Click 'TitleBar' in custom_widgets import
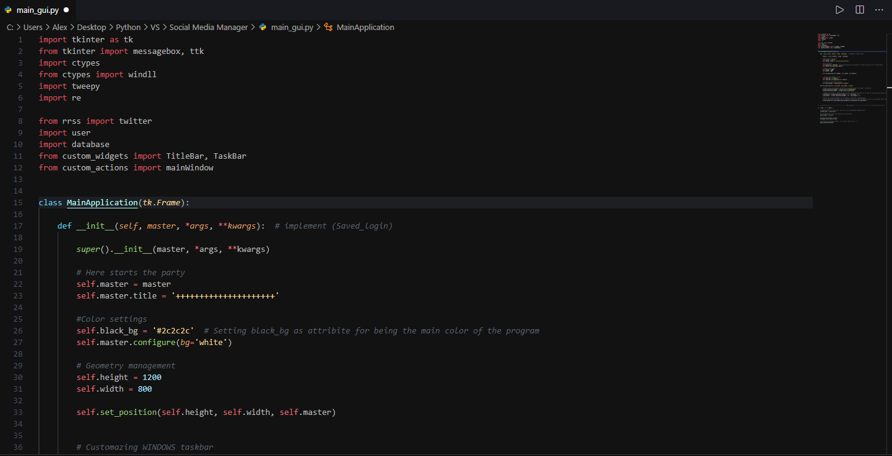892x456 pixels. [x=185, y=156]
